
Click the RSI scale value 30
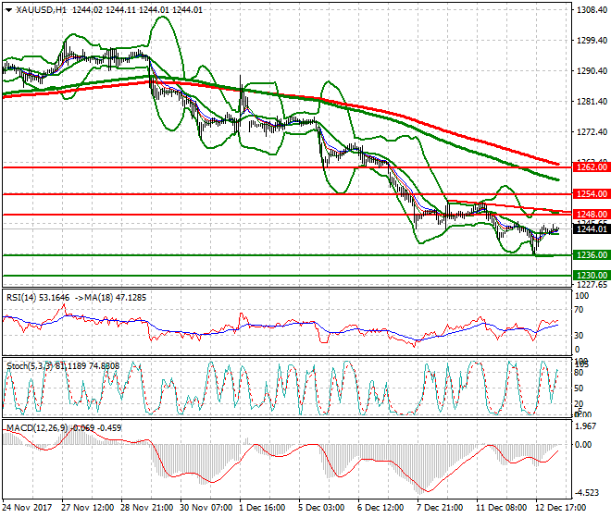pyautogui.click(x=580, y=336)
